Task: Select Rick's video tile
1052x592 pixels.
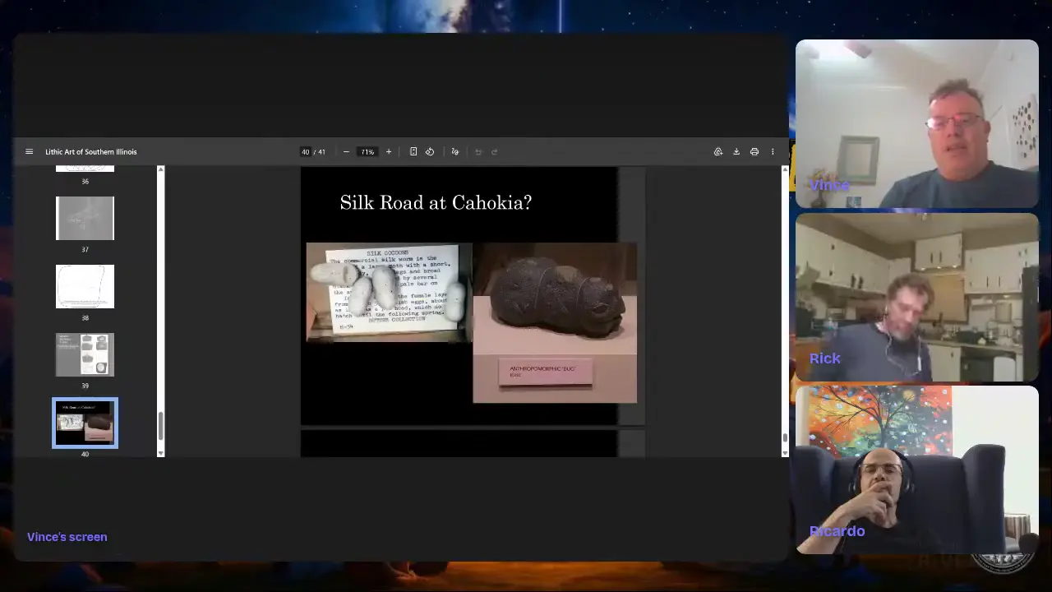Action: [x=917, y=297]
